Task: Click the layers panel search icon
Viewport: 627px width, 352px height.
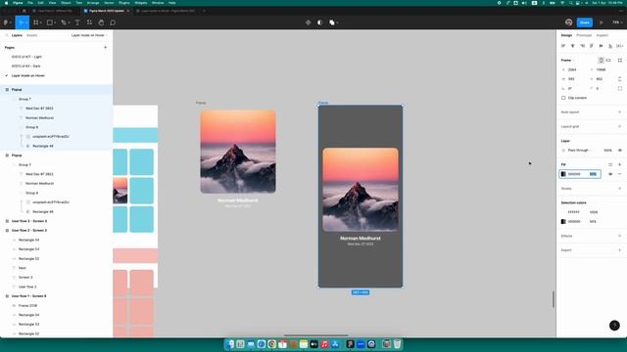Action: [x=7, y=35]
